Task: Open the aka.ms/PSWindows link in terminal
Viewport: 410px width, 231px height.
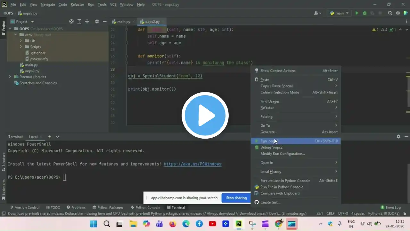Action: 192,164
